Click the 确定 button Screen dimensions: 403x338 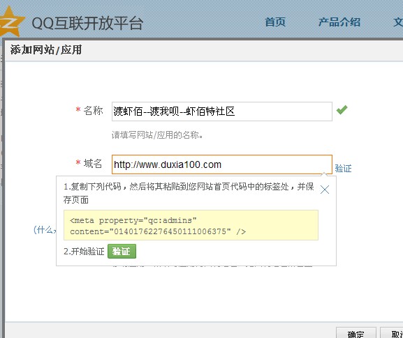(x=356, y=333)
